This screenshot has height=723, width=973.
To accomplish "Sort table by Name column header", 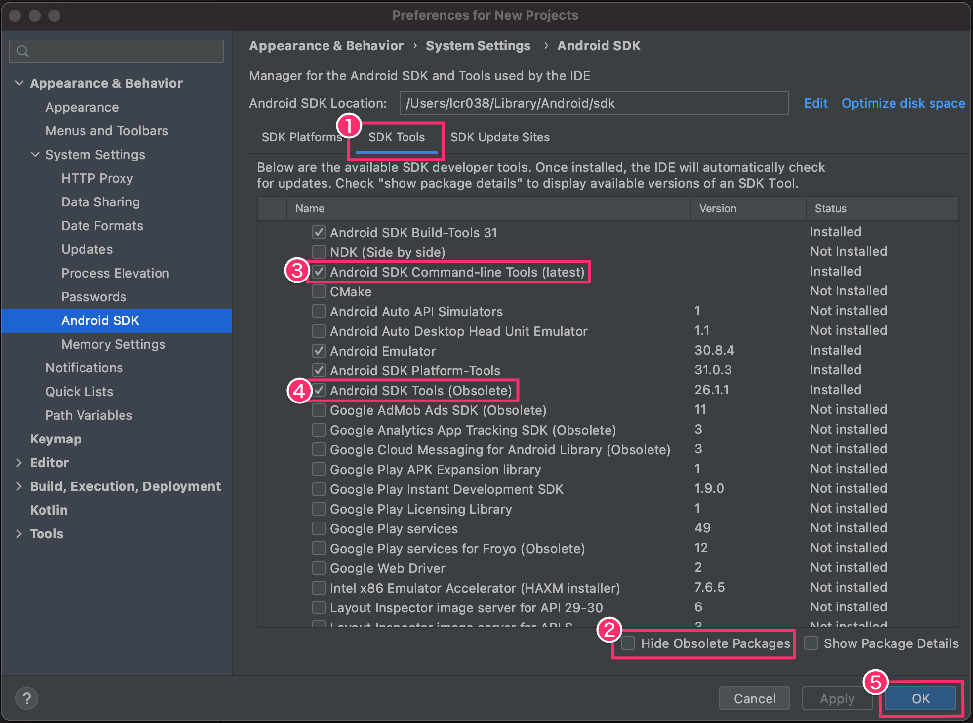I will [x=488, y=208].
